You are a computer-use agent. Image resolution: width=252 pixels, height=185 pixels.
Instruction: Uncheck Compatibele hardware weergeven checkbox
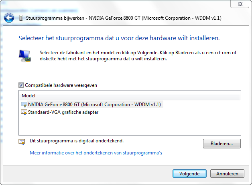point(21,85)
